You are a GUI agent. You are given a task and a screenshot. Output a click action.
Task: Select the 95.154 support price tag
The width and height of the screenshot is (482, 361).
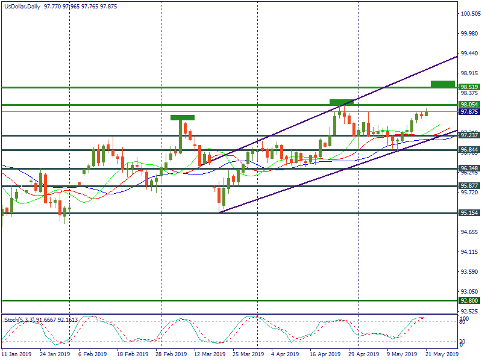469,212
